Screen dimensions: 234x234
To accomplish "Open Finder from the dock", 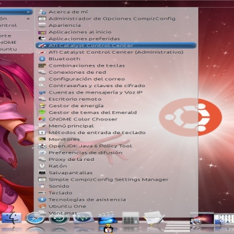I will point(12,218).
